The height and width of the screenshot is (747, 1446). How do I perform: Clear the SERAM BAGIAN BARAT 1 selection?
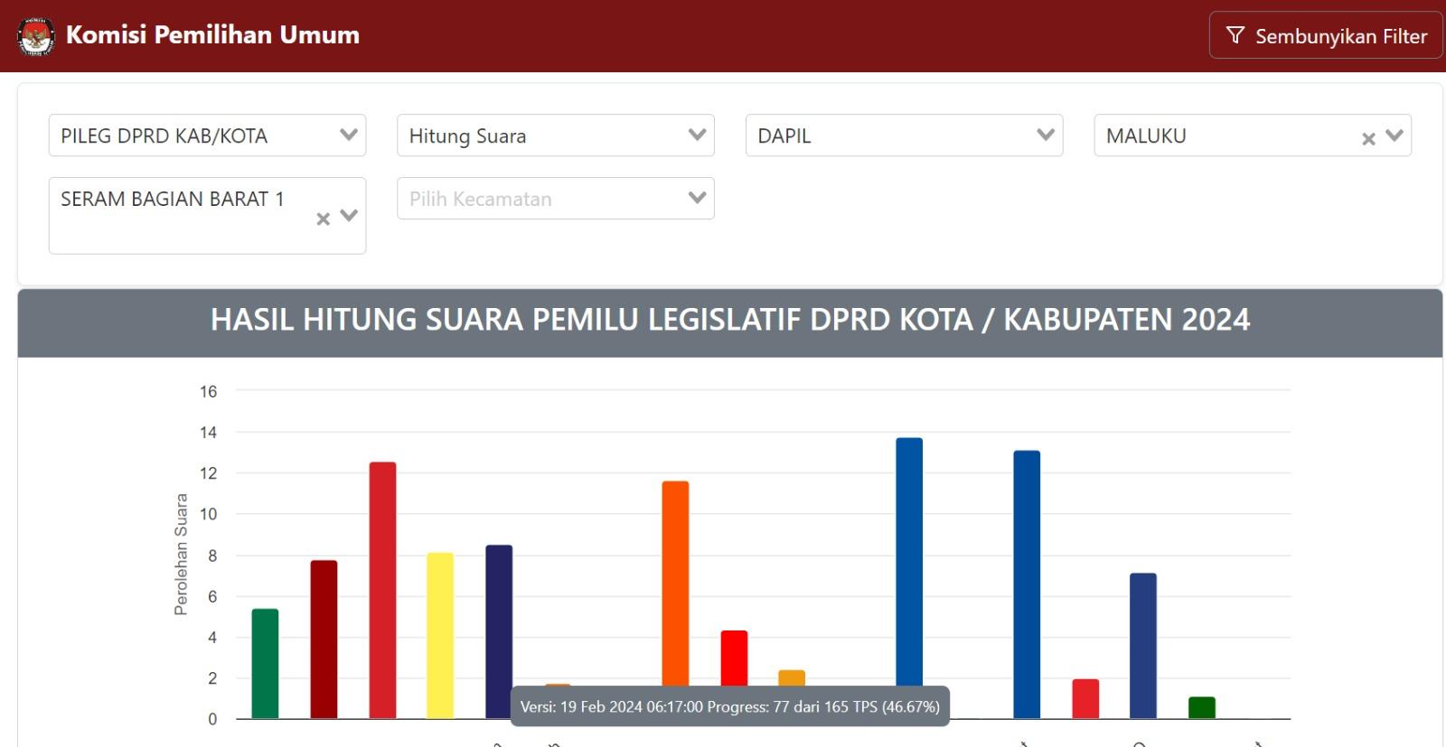pyautogui.click(x=323, y=219)
